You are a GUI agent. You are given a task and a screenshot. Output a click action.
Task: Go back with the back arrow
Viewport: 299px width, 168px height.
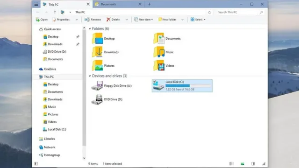pyautogui.click(x=38, y=12)
